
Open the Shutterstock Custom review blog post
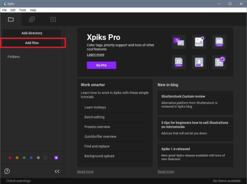[x=195, y=103]
